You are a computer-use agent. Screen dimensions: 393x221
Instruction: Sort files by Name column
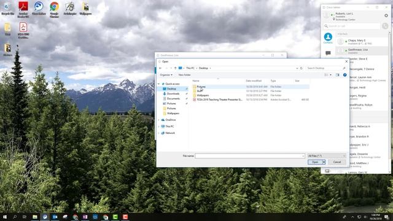(x=196, y=81)
